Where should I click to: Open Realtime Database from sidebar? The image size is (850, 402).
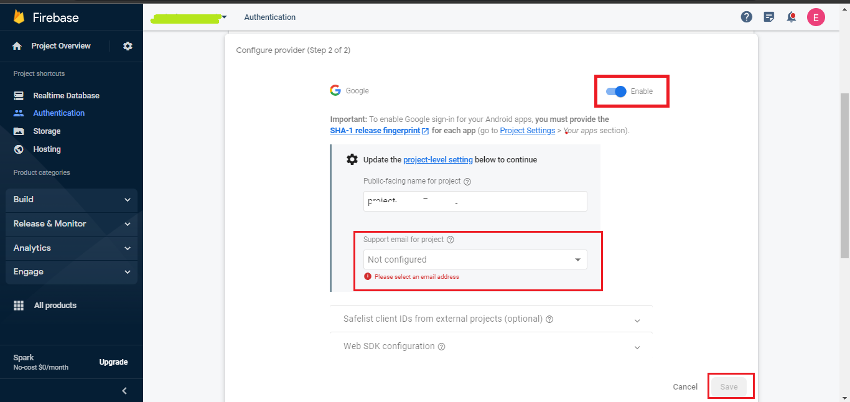(66, 96)
